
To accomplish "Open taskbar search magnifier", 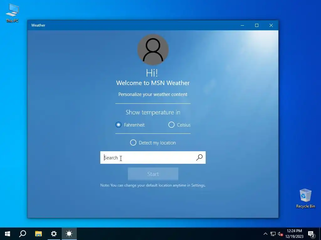I will (x=23, y=234).
